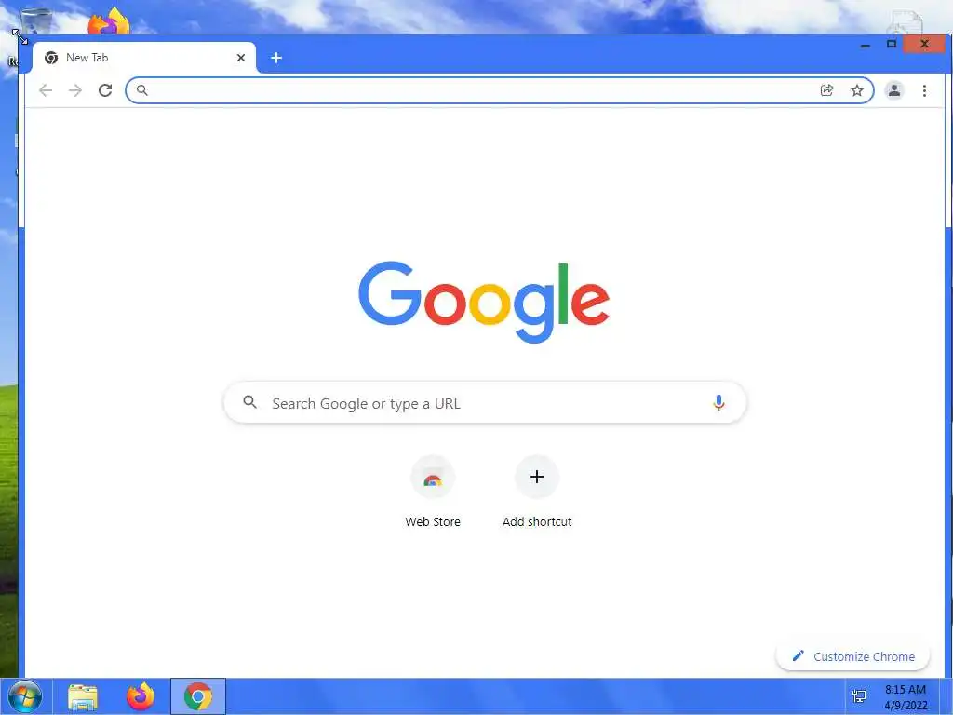Viewport: 953px width, 715px height.
Task: Reload the current page
Action: [x=105, y=90]
